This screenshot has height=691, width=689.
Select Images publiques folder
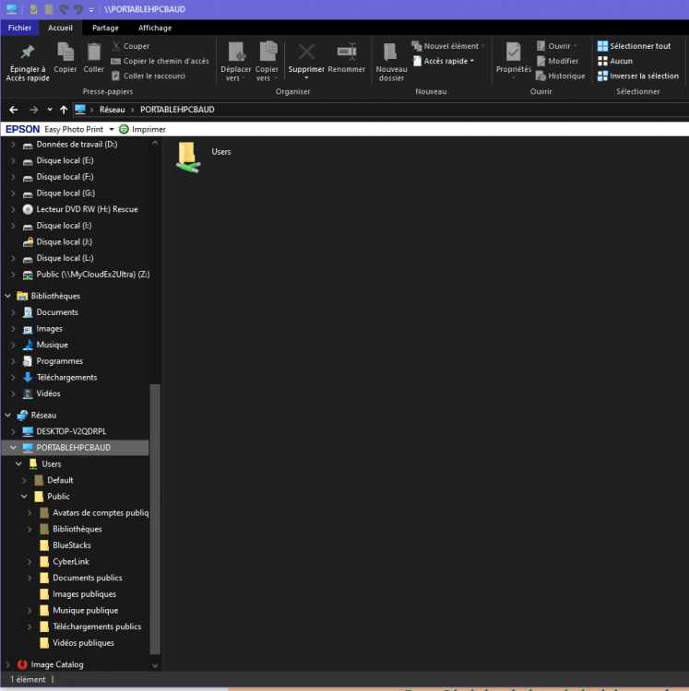point(84,594)
